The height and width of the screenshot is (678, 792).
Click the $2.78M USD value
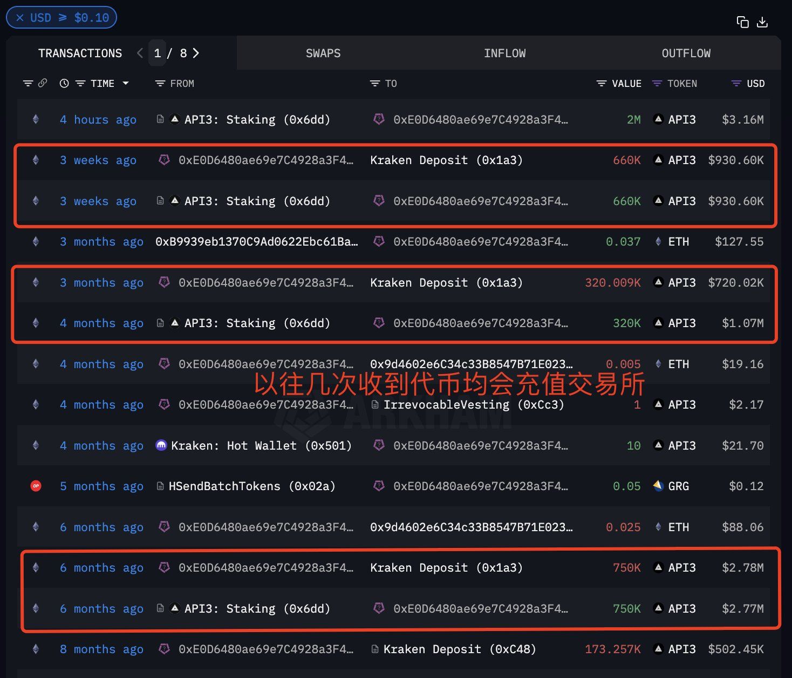[x=742, y=568]
